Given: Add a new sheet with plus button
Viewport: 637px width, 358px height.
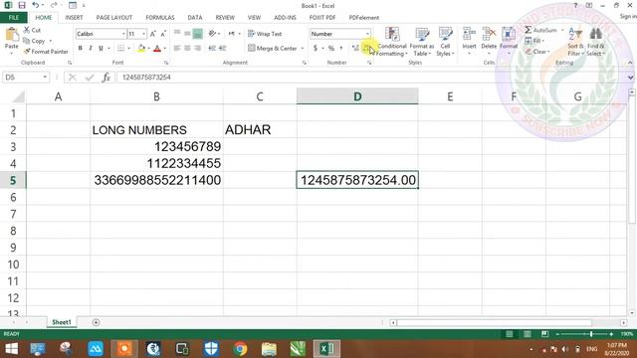Looking at the screenshot, I should [x=96, y=322].
